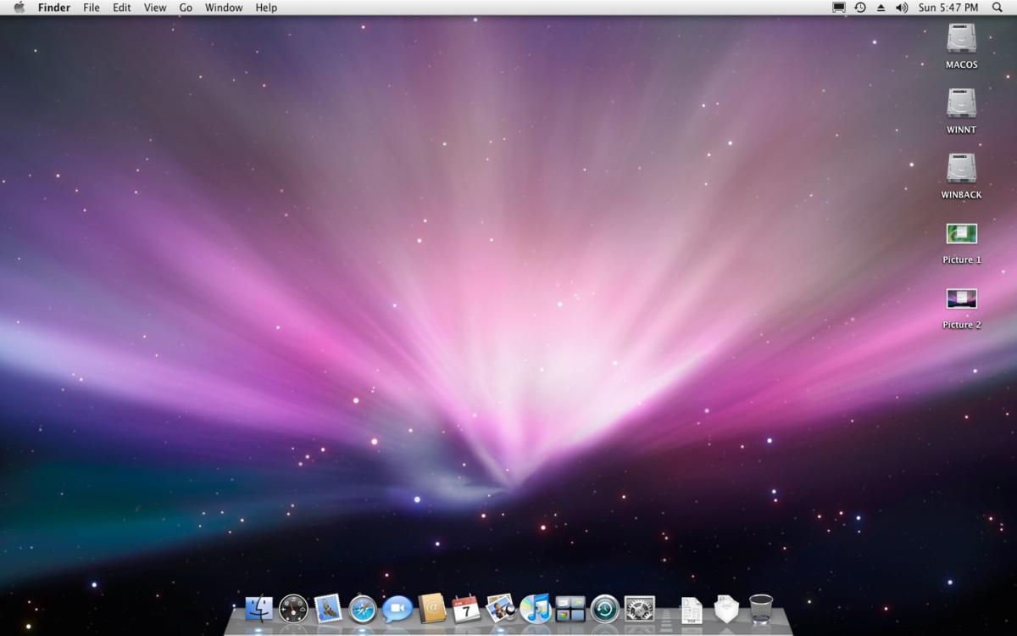
Task: Open Finder from the Dock
Action: pos(259,609)
